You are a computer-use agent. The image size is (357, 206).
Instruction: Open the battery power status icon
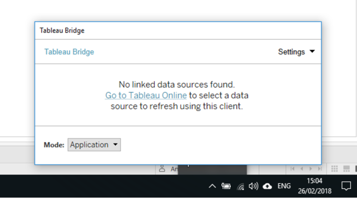(x=226, y=186)
